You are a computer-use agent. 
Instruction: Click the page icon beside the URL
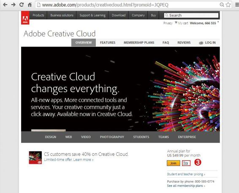tap(39, 5)
